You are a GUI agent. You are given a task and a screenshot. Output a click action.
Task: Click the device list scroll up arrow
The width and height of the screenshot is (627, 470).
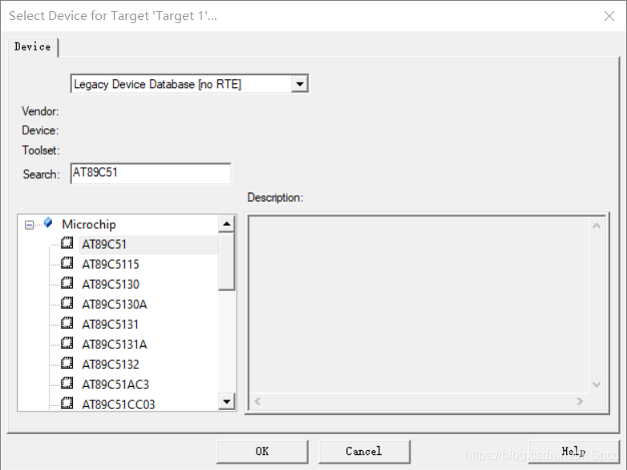(x=227, y=224)
